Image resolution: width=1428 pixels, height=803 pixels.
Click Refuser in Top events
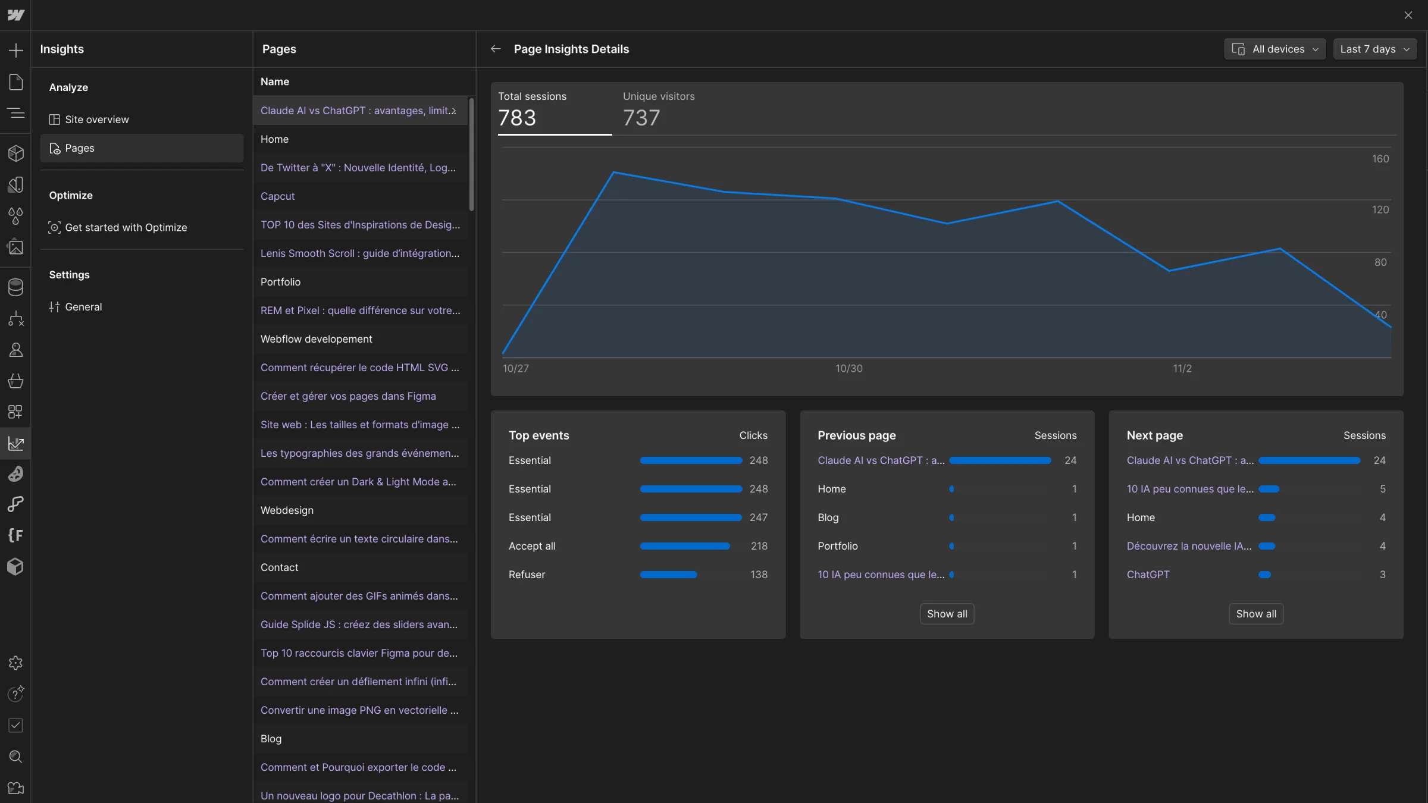coord(527,575)
